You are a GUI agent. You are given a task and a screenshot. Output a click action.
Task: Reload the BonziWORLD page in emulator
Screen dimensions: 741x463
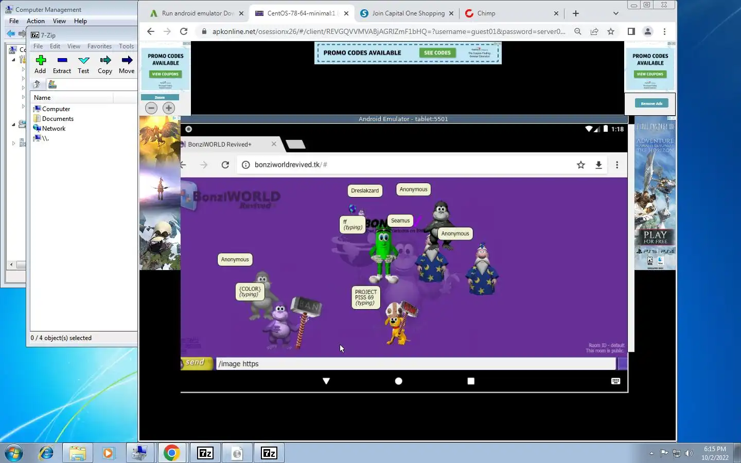225,165
